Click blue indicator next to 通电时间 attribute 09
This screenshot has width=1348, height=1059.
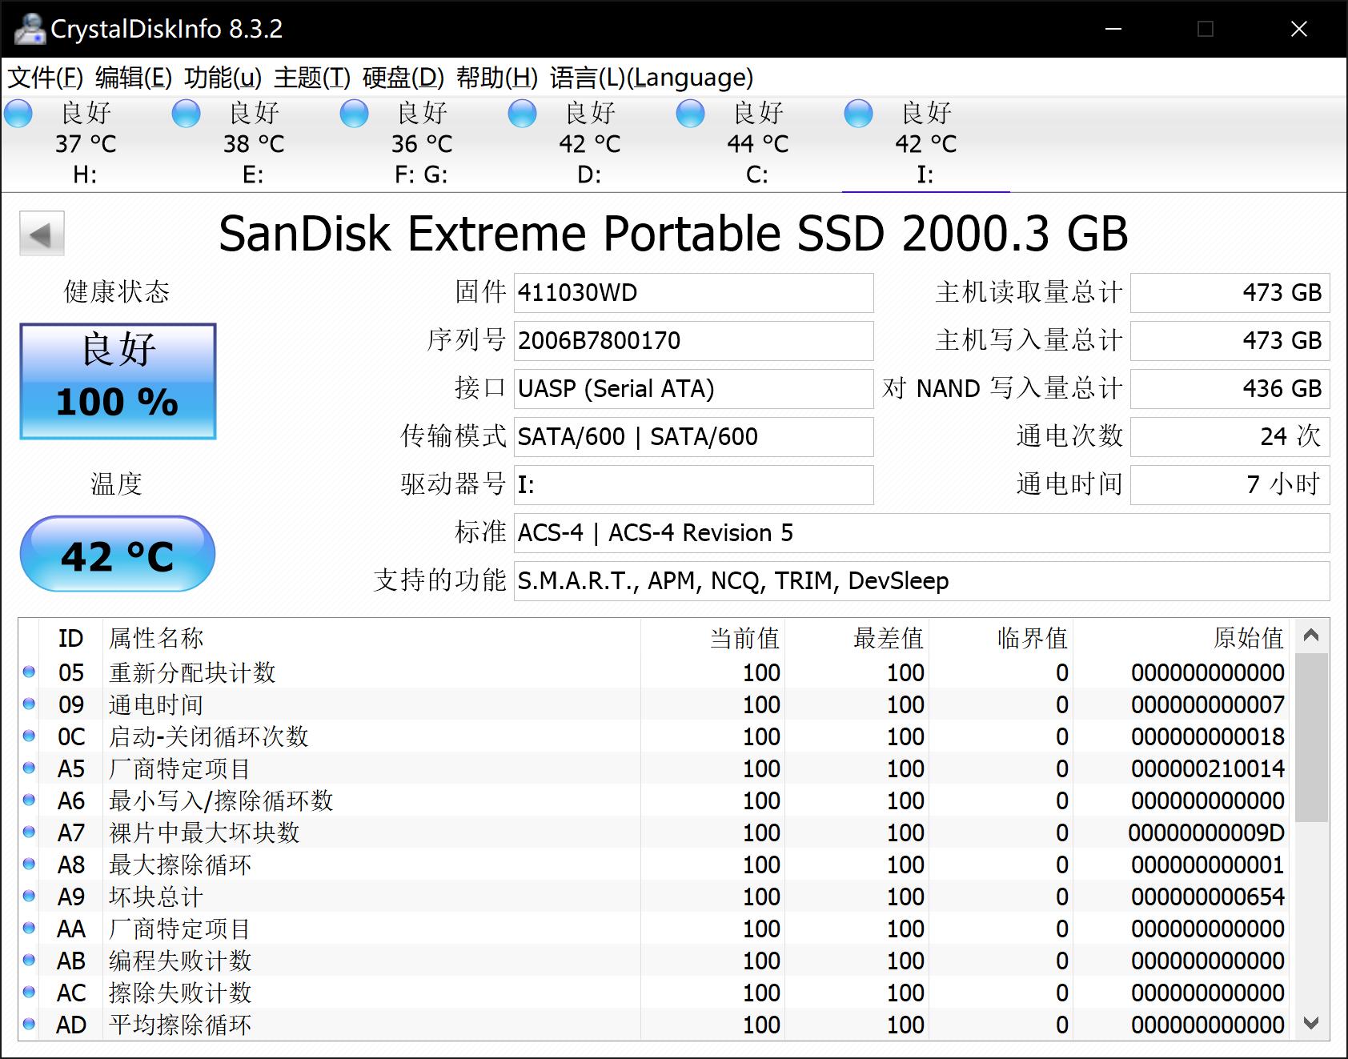(x=30, y=704)
